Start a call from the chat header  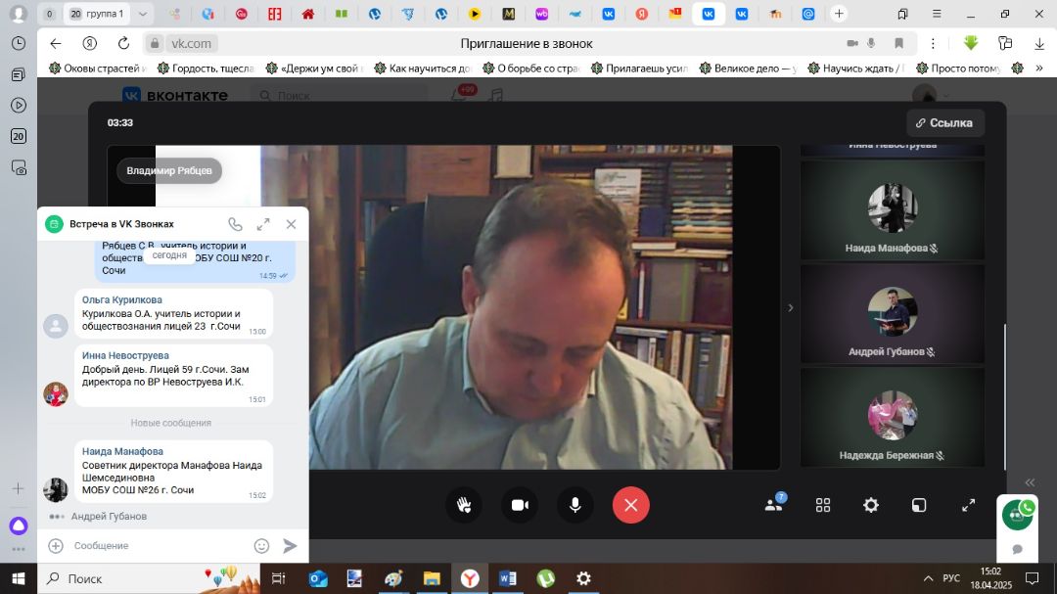[235, 224]
